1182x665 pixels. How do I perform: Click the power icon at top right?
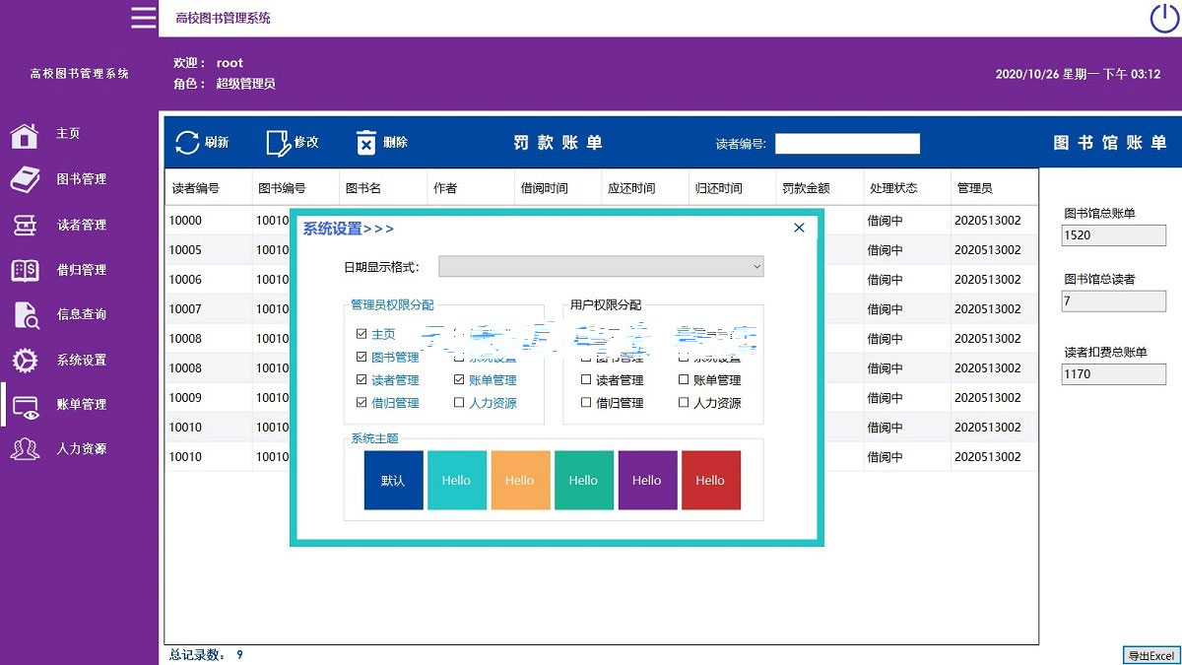click(x=1163, y=18)
